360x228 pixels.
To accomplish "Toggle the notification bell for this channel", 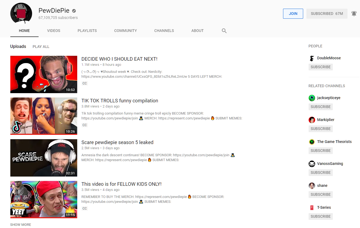I will coord(354,14).
